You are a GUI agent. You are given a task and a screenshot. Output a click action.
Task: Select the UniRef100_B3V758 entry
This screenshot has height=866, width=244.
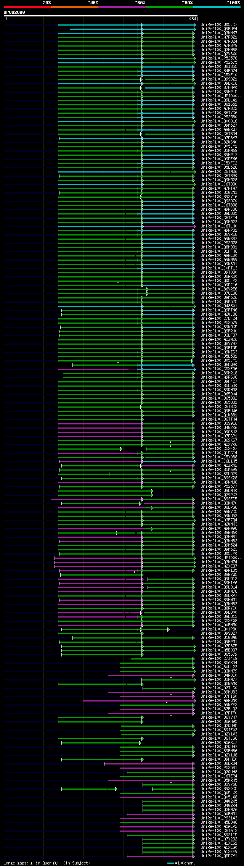click(219, 784)
